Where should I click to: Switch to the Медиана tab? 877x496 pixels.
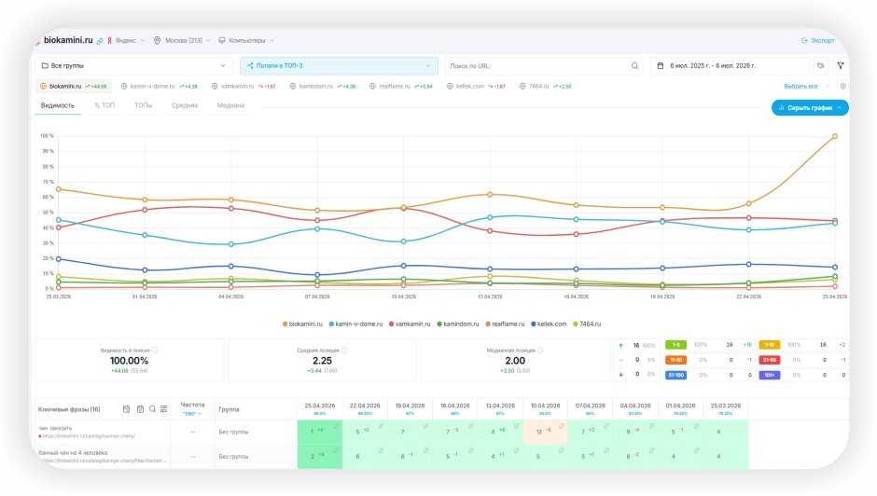pos(230,105)
